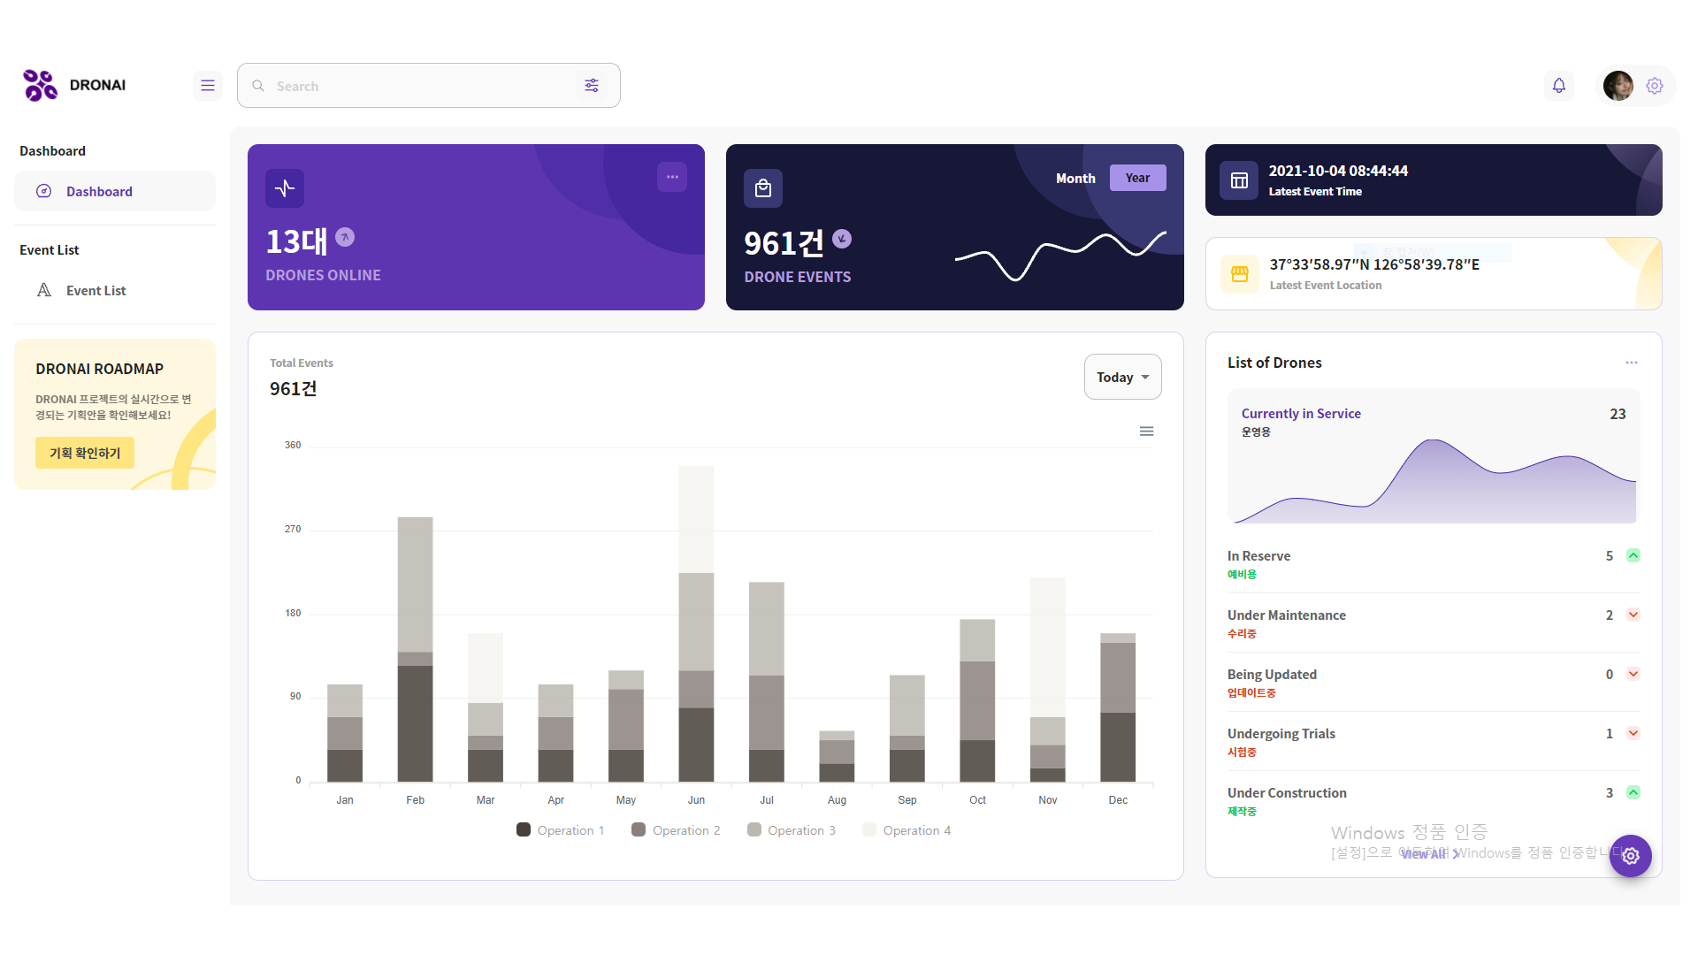Screen dimensions: 1698x955
Task: Click the three-dot icon on Drones Online card
Action: (672, 177)
